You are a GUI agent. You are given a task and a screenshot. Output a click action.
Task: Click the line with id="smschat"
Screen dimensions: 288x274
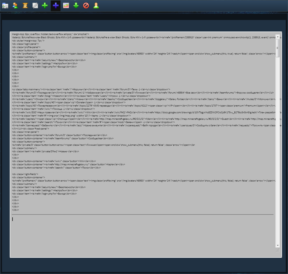point(50,34)
